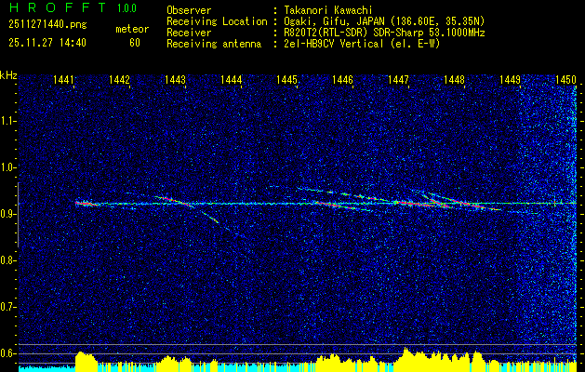Click the version number 1.0.0
585x372 pixels.
tap(126, 8)
